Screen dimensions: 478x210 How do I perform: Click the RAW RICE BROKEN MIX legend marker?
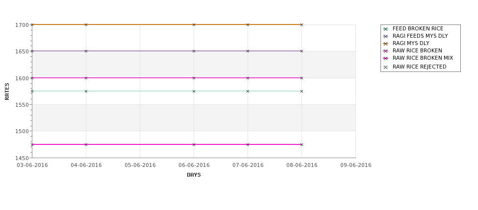(x=386, y=58)
